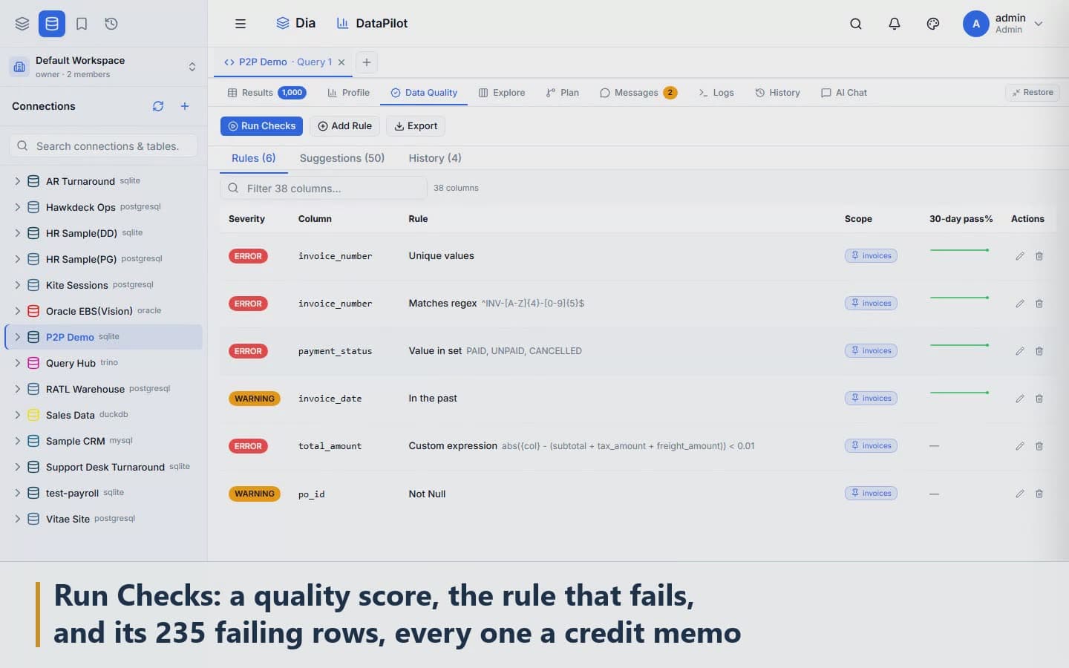The width and height of the screenshot is (1069, 668).
Task: Add a new query tab
Action: click(367, 62)
